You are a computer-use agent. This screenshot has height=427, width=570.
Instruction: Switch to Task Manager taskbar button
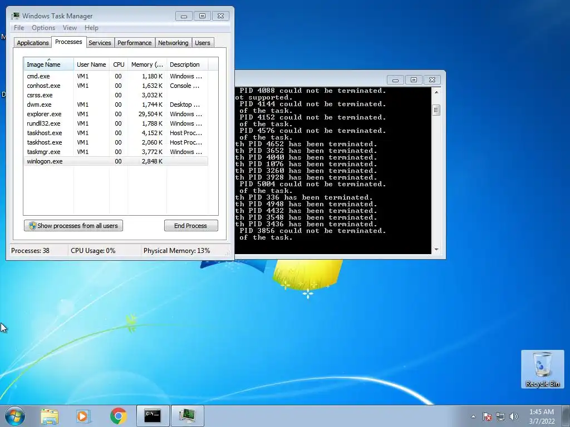coord(188,416)
